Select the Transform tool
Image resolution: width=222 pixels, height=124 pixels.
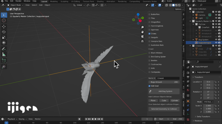pyautogui.click(x=4, y=43)
